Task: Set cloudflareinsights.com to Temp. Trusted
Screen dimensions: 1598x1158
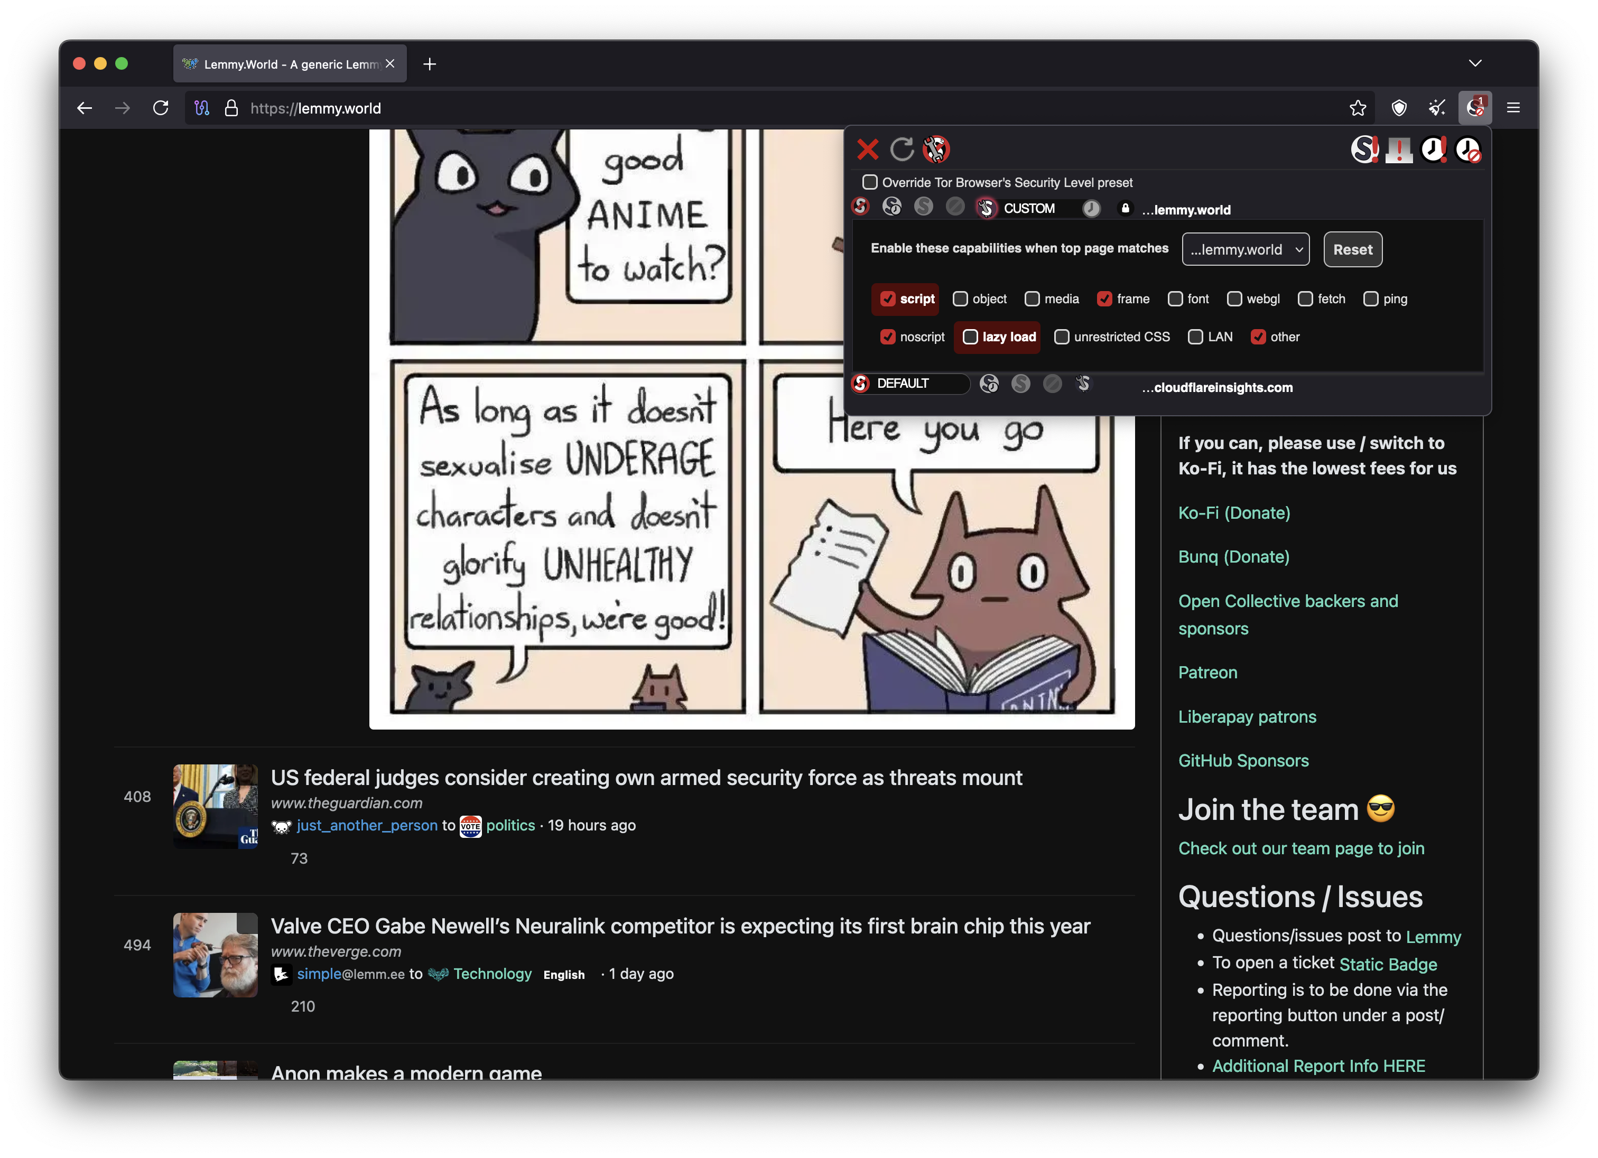Action: pos(989,383)
